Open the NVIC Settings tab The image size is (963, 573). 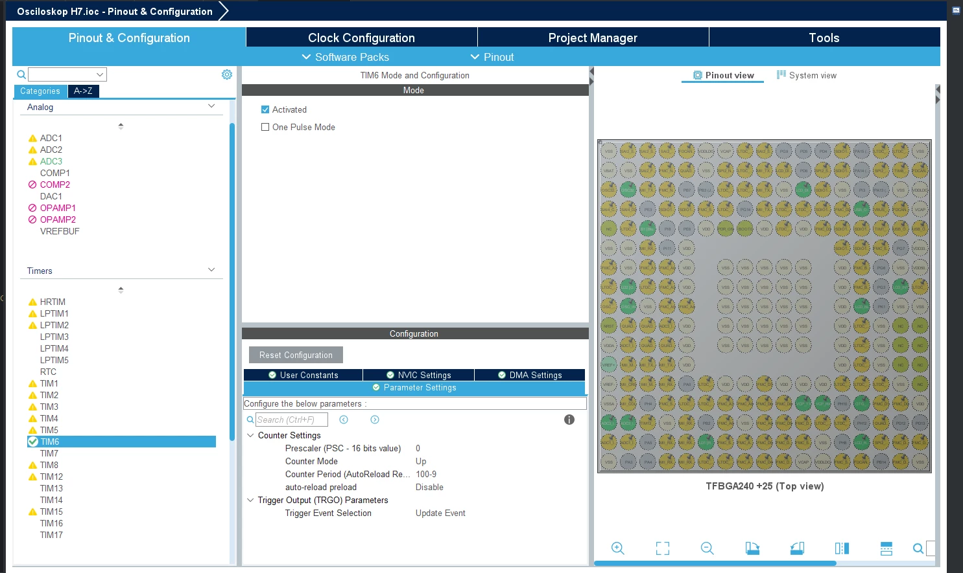point(419,375)
